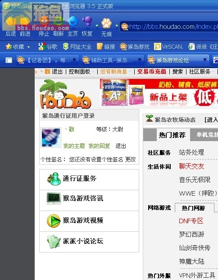The image size is (218, 280).
Task: Click the user avatar thumbnail
Action: pos(51,138)
